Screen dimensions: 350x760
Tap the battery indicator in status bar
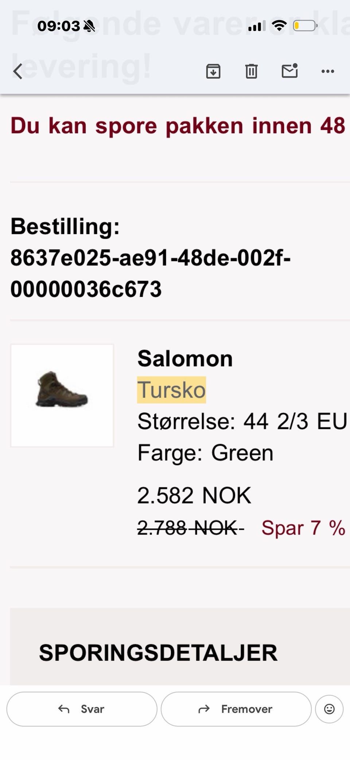[x=305, y=26]
